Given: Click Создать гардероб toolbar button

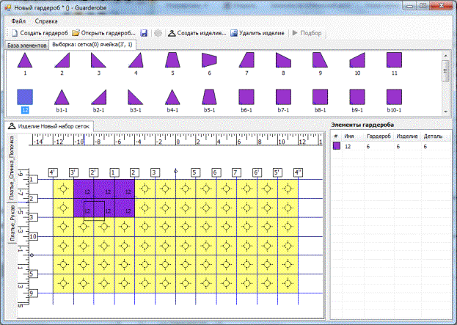Looking at the screenshot, I should point(39,33).
